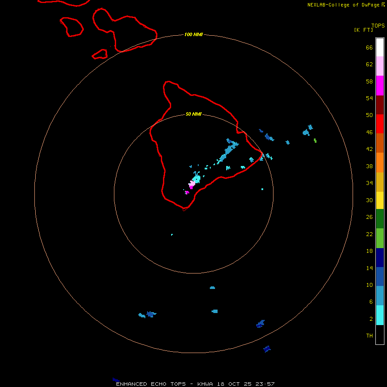Viewport: 387px width, 387px height.
Task: Click legend value 66
Action: point(369,47)
